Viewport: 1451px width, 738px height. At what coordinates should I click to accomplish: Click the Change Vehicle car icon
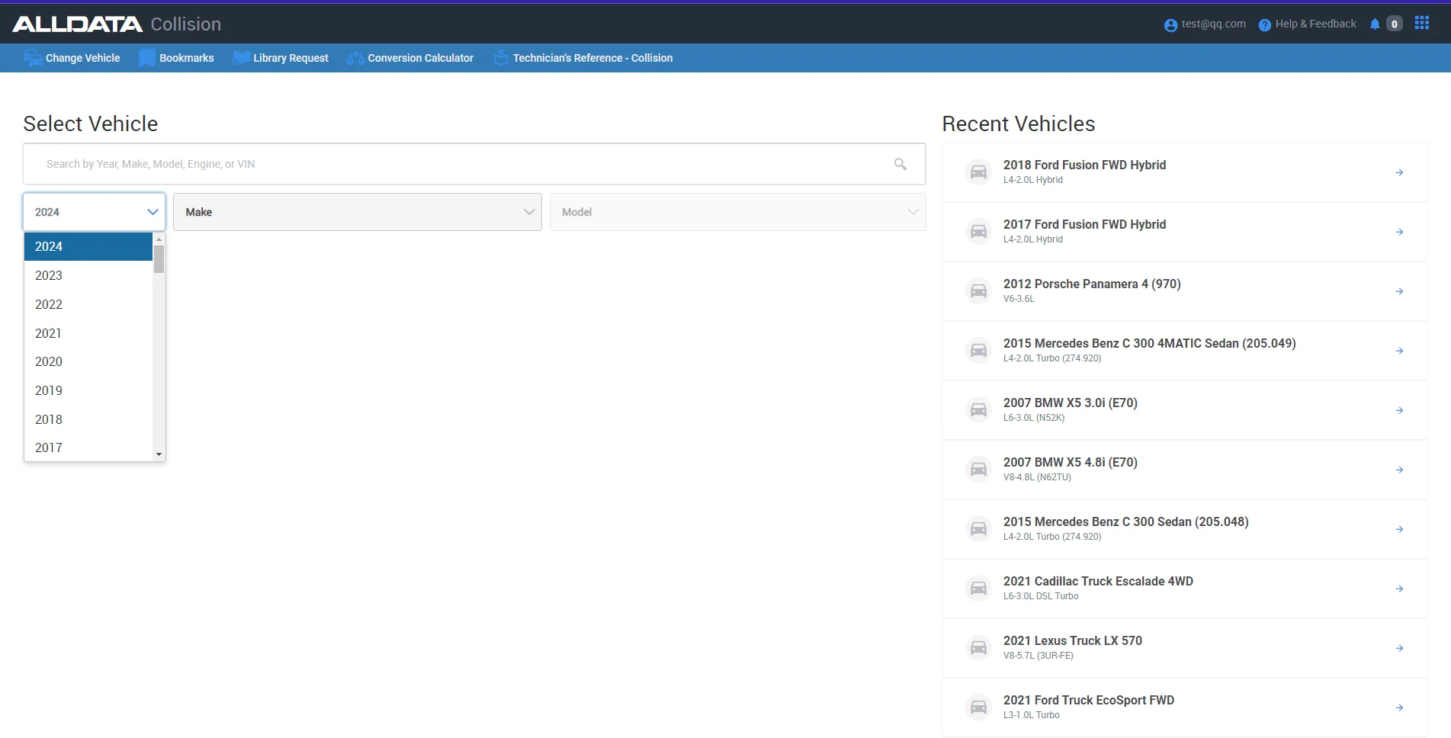pyautogui.click(x=33, y=58)
